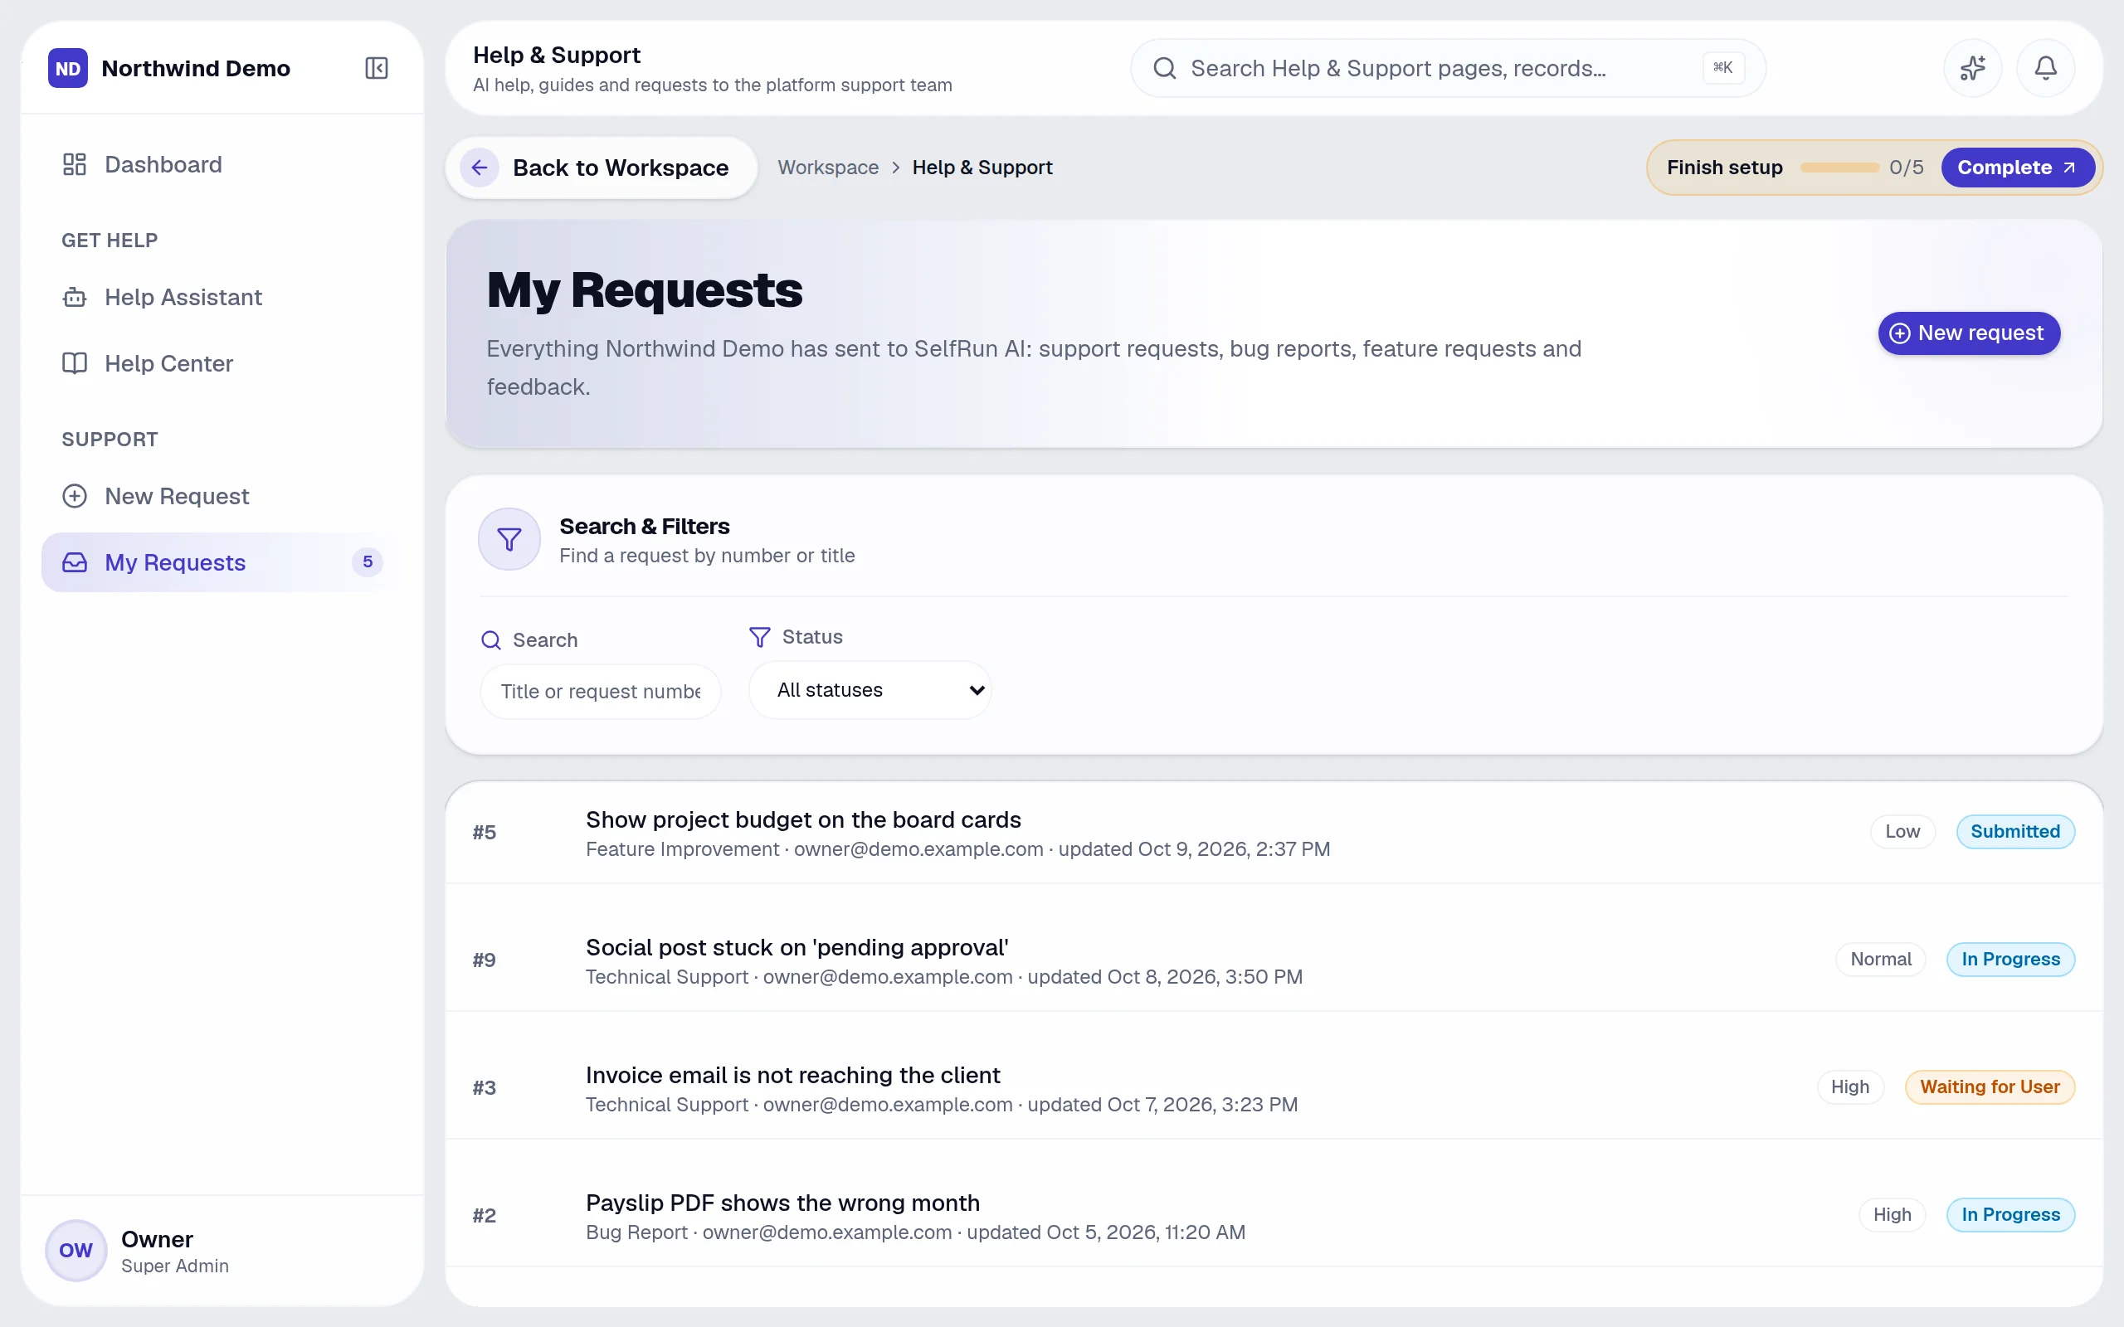
Task: Open Help Assistant page
Action: 223,298
